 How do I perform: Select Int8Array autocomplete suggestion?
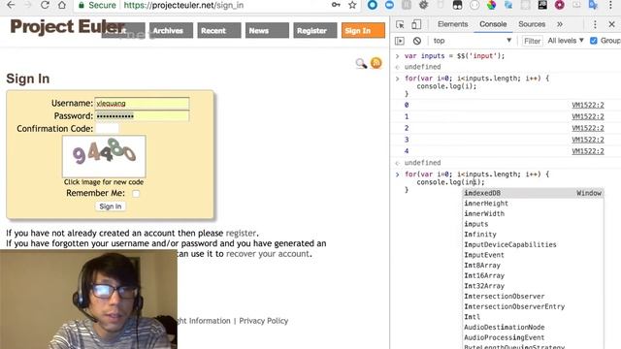point(533,265)
